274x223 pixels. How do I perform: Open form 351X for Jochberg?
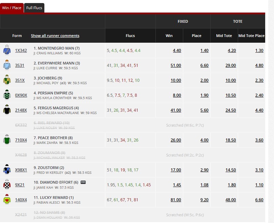(20, 80)
